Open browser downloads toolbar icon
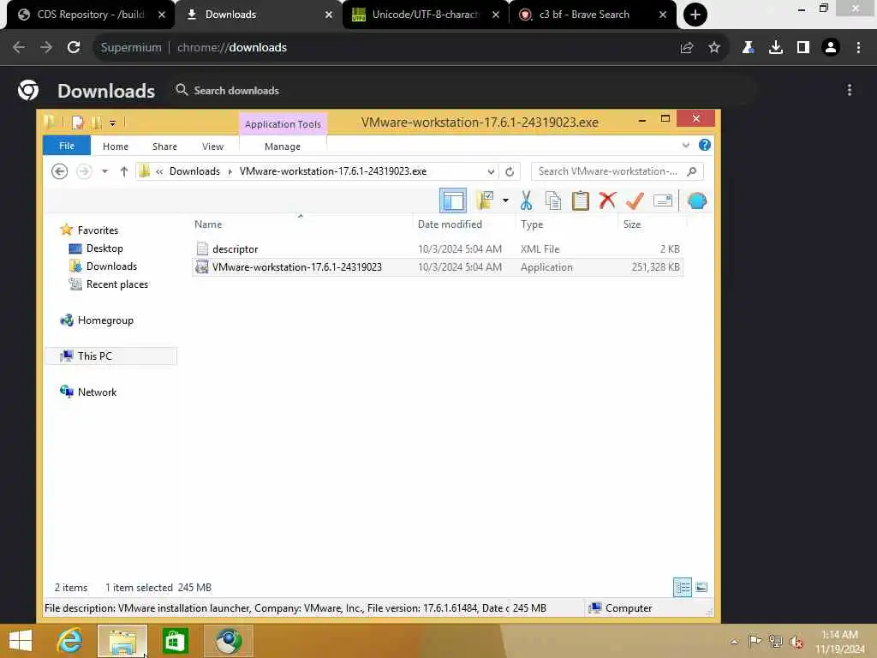Screen dimensions: 877x658 click(x=775, y=48)
